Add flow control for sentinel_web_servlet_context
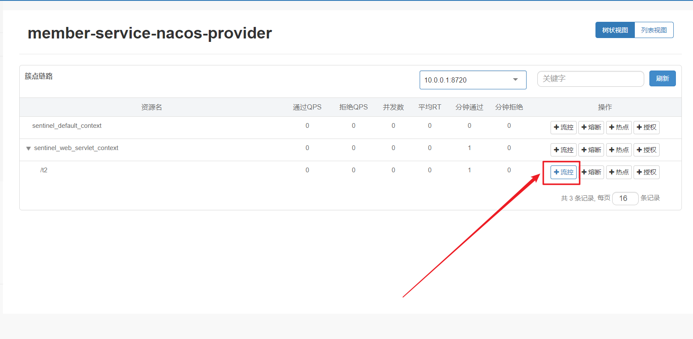 (563, 150)
